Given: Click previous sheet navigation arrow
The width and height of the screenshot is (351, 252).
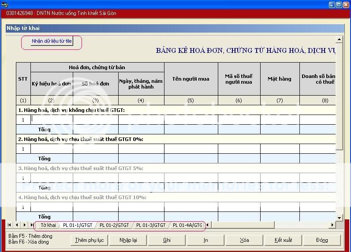Looking at the screenshot, I should coord(17,225).
